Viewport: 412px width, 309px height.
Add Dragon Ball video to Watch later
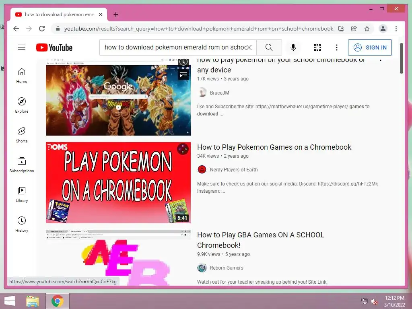tap(183, 62)
